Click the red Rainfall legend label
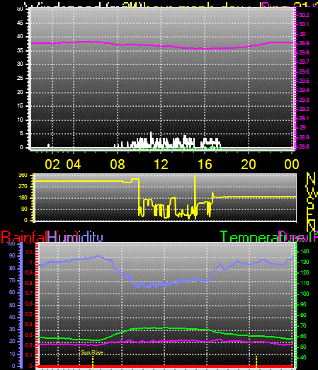The width and height of the screenshot is (318, 370). [x=24, y=237]
